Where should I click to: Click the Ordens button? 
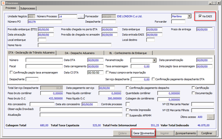click(122, 133)
